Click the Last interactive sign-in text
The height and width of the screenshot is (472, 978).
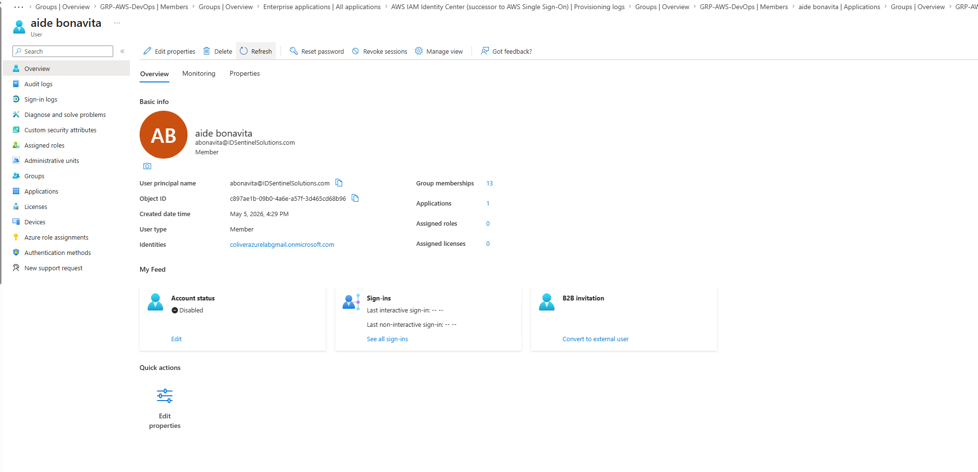[x=405, y=310]
